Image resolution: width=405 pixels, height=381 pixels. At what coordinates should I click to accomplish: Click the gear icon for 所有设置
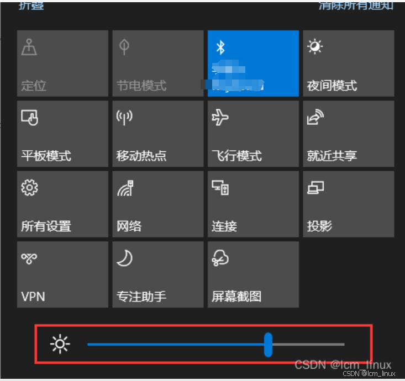point(29,187)
